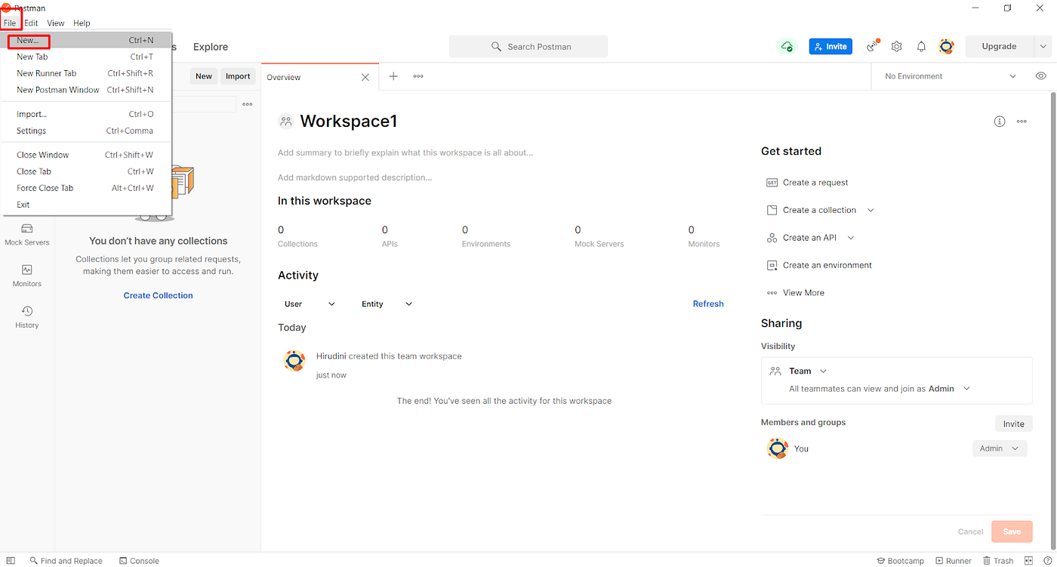Open the Team visibility dropdown
The image size is (1057, 567).
pos(808,371)
